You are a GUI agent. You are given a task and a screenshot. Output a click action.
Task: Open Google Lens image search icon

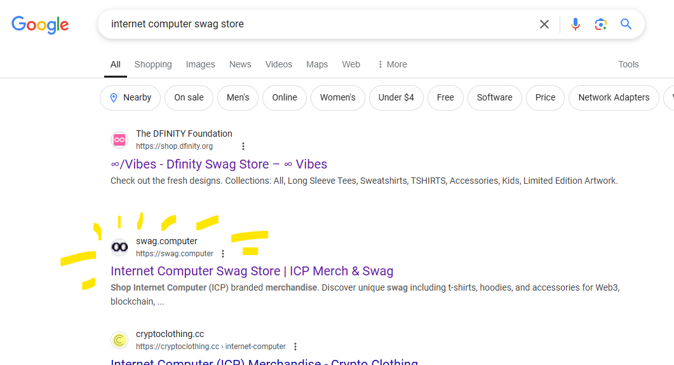click(600, 24)
